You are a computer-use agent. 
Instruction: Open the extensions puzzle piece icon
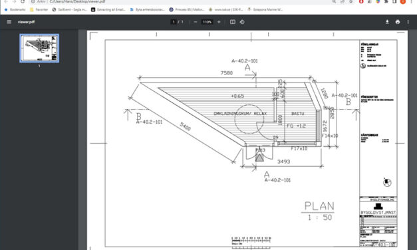386,1
